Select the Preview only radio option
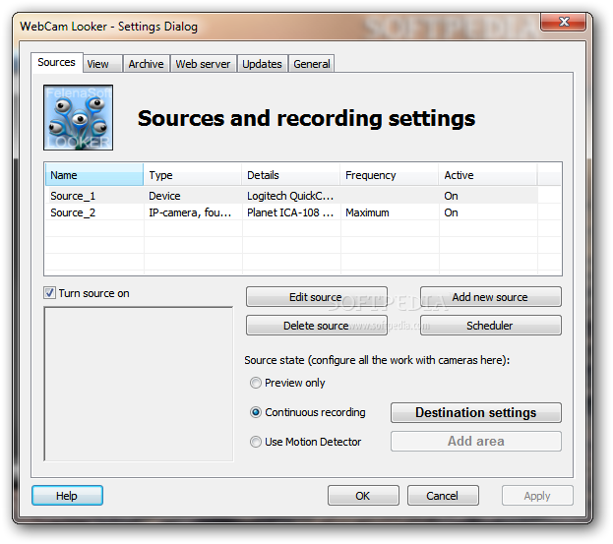The image size is (613, 544). (x=256, y=383)
